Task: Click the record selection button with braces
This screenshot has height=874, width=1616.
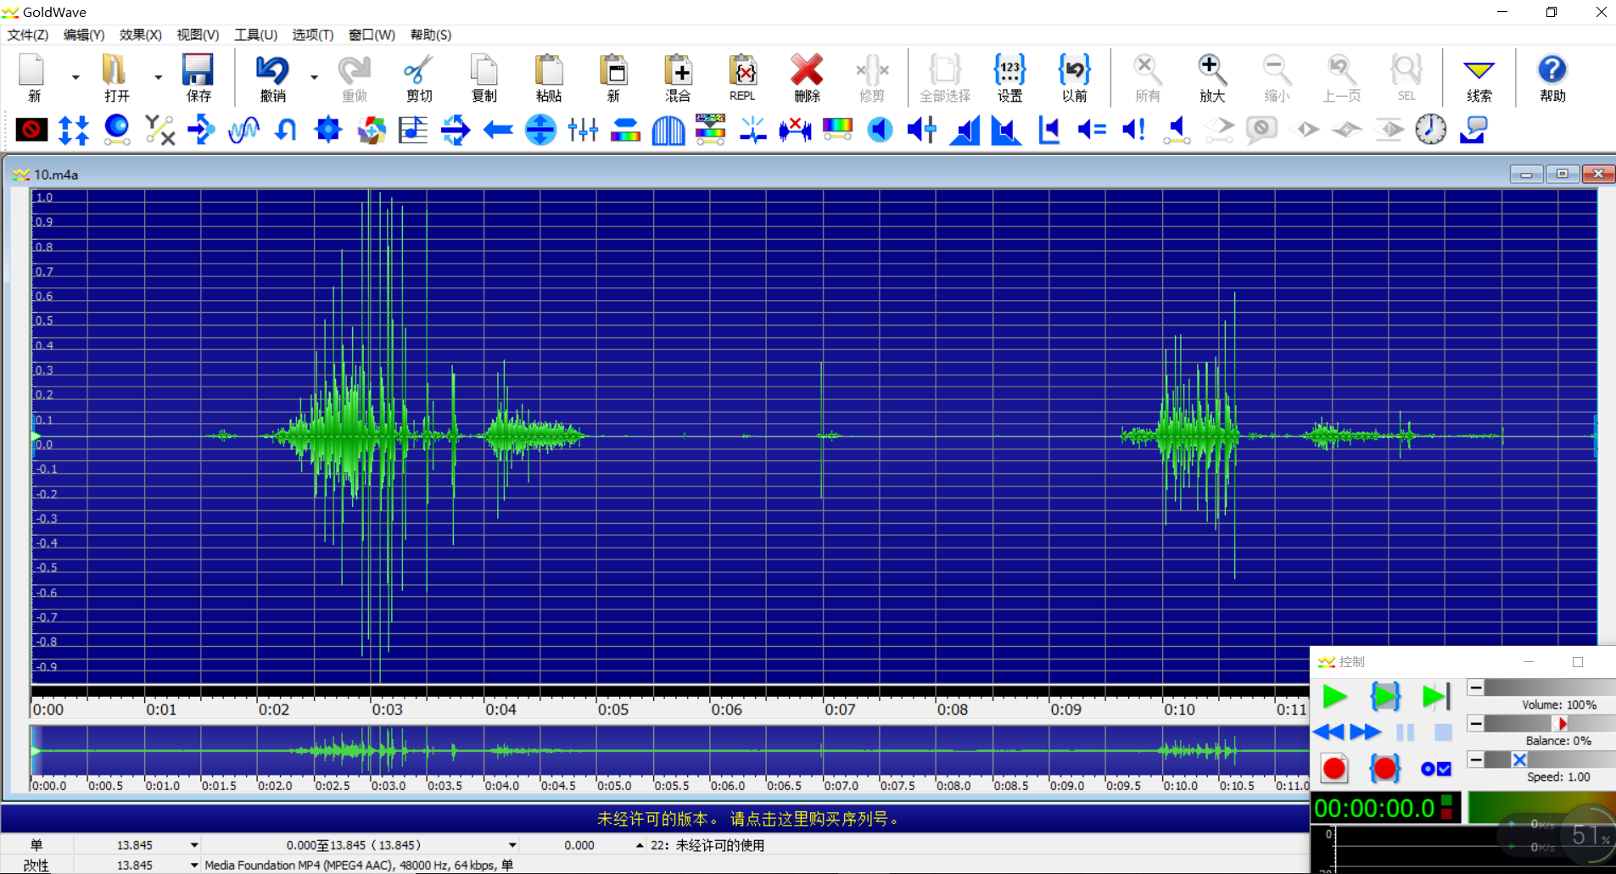Action: [x=1384, y=769]
